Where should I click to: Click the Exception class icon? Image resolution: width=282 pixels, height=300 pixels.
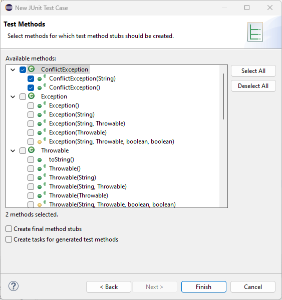click(31, 96)
